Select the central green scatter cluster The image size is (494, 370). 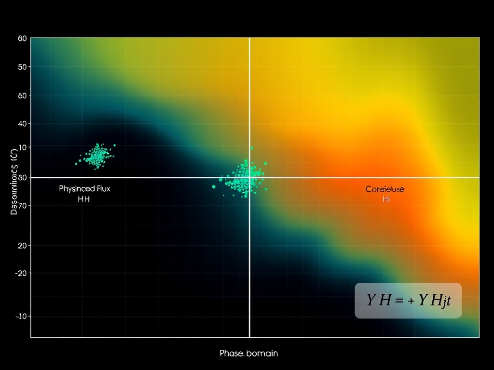(244, 178)
